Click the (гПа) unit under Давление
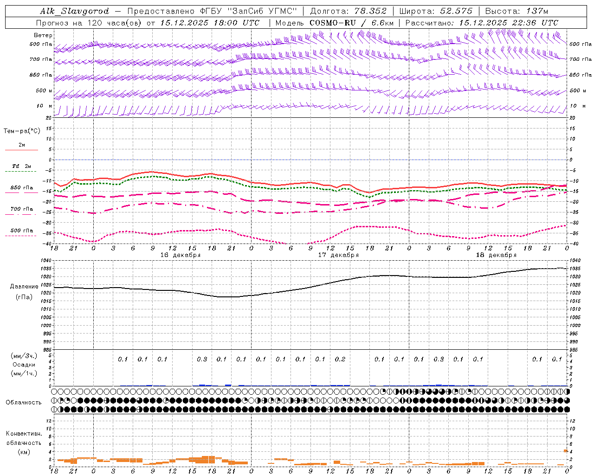The height and width of the screenshot is (475, 594). tap(24, 297)
